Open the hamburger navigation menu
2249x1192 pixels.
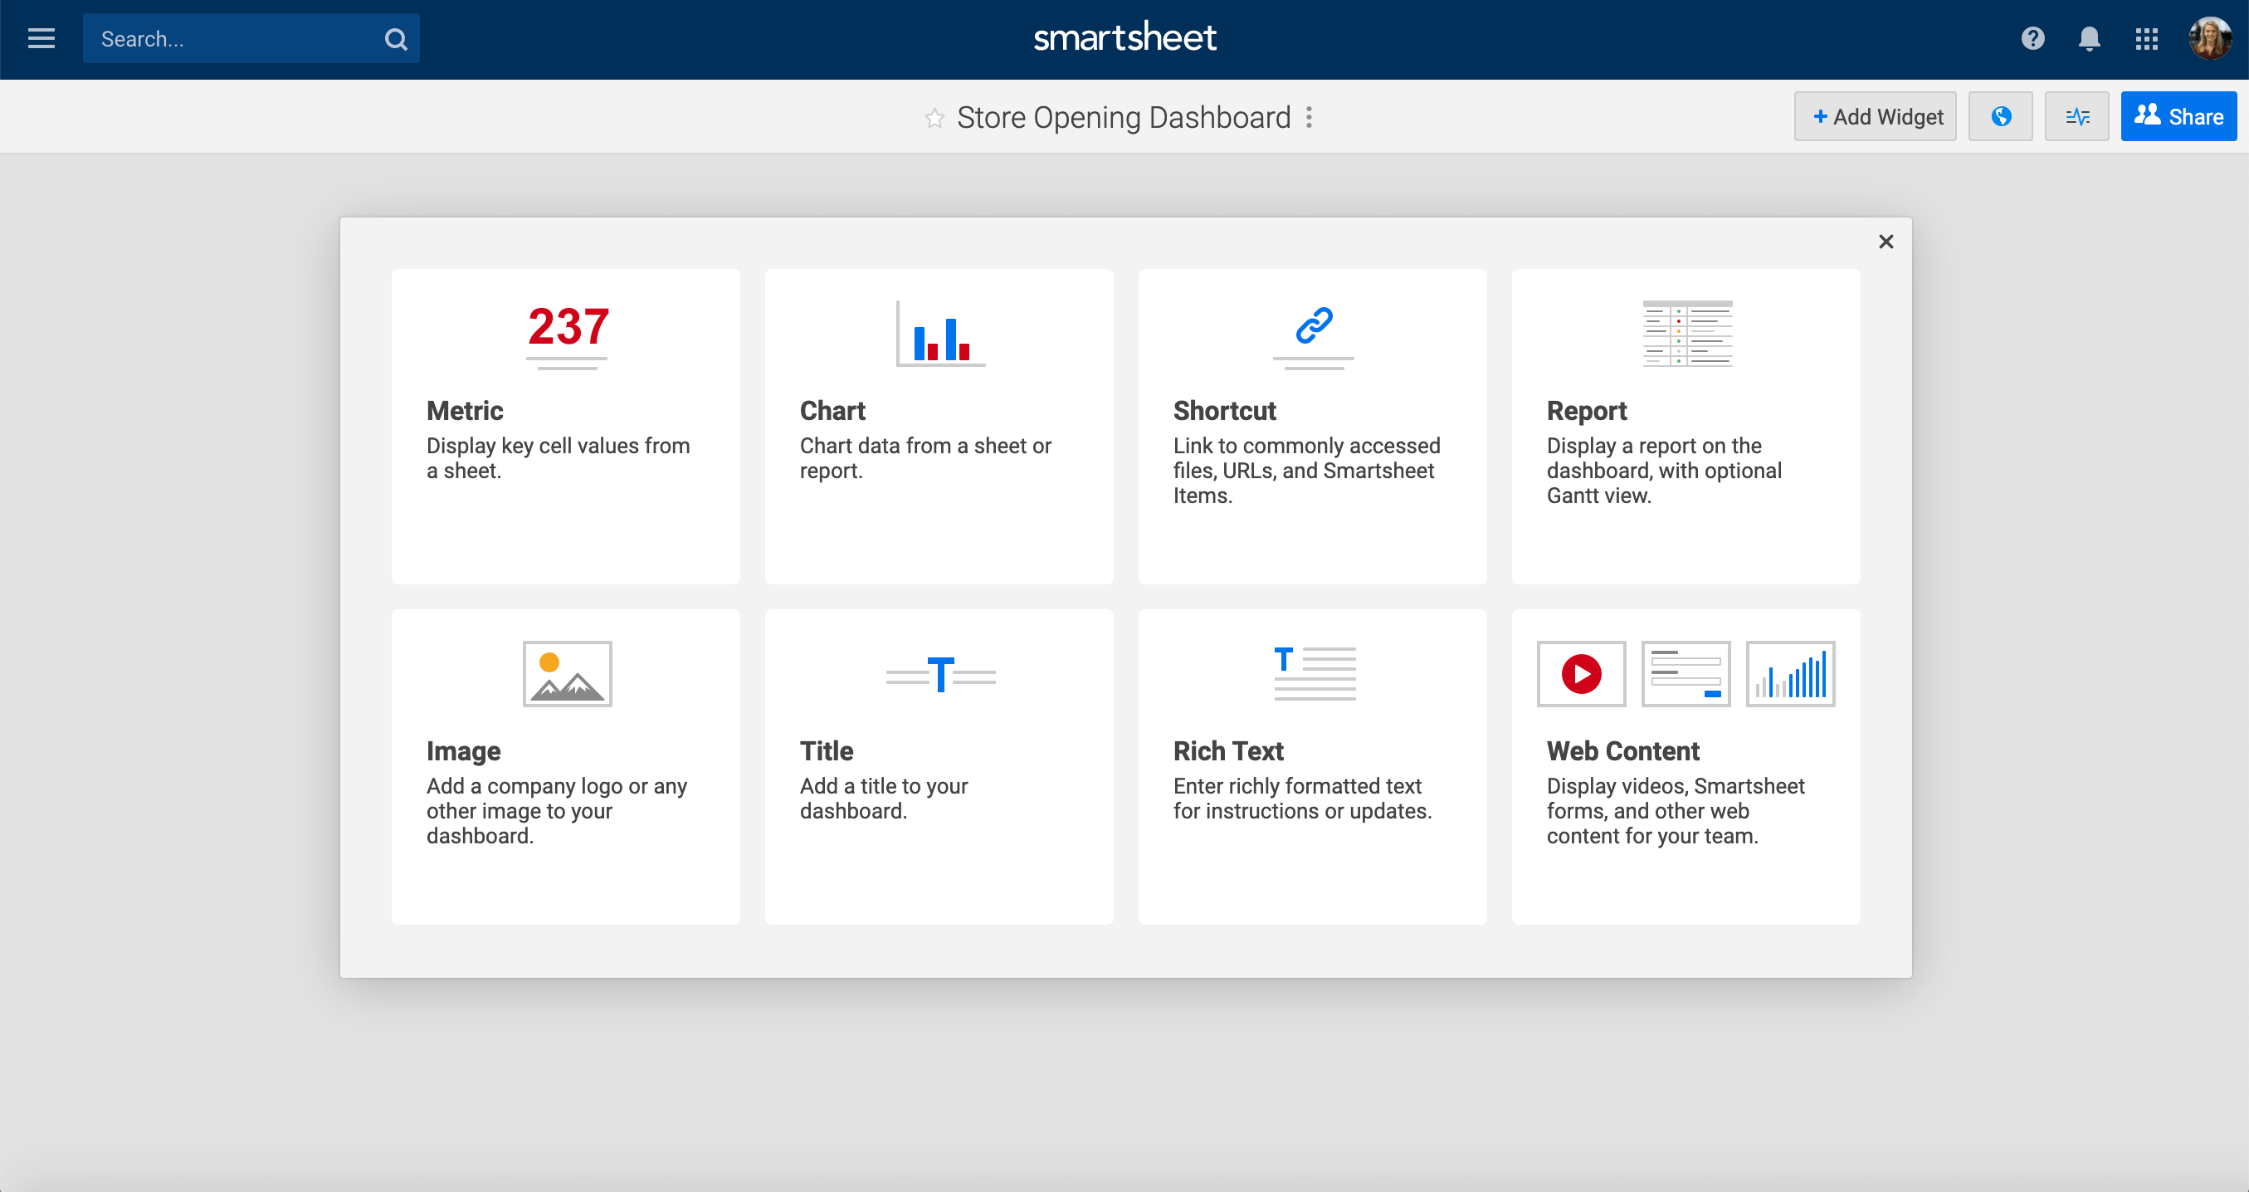click(41, 38)
